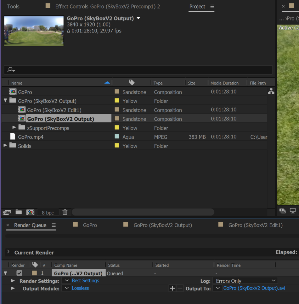Viewport: 299px width, 304px height.
Task: Switch to the Tools tab
Action: click(x=13, y=7)
